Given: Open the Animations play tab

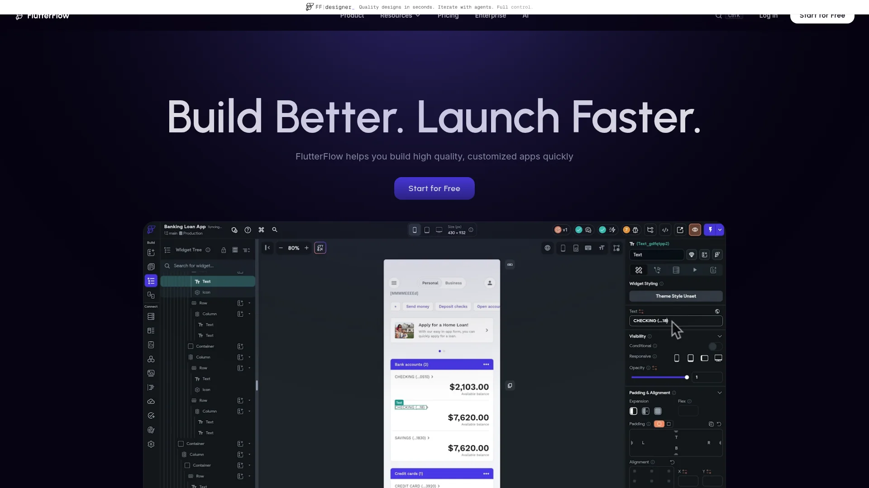Looking at the screenshot, I should pyautogui.click(x=695, y=270).
